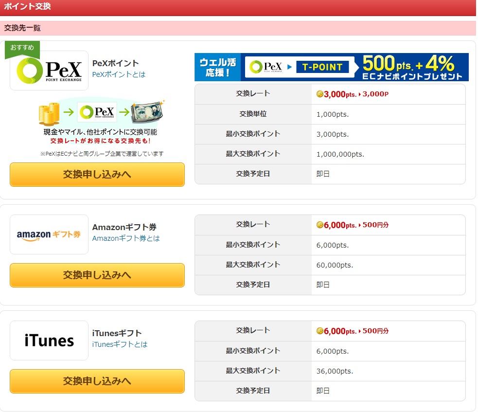The height and width of the screenshot is (412, 478).
Task: Click the 交換先一覧 section heading
Action: click(x=22, y=28)
